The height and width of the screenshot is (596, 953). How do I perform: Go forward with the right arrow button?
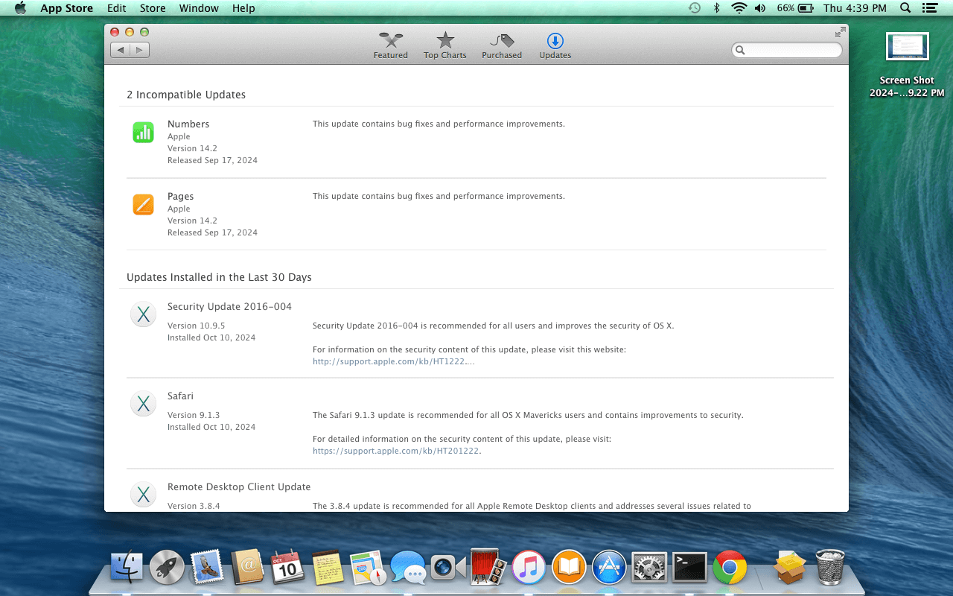[140, 50]
